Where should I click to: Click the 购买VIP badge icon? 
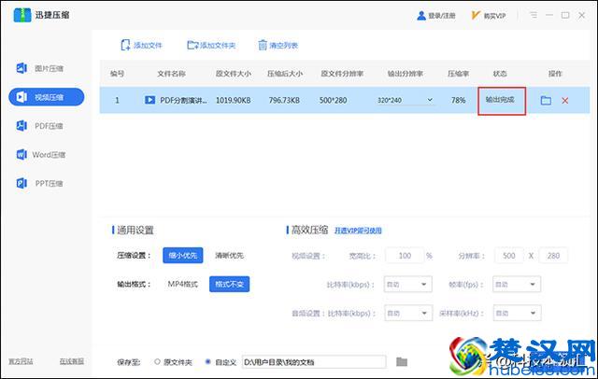click(x=476, y=15)
